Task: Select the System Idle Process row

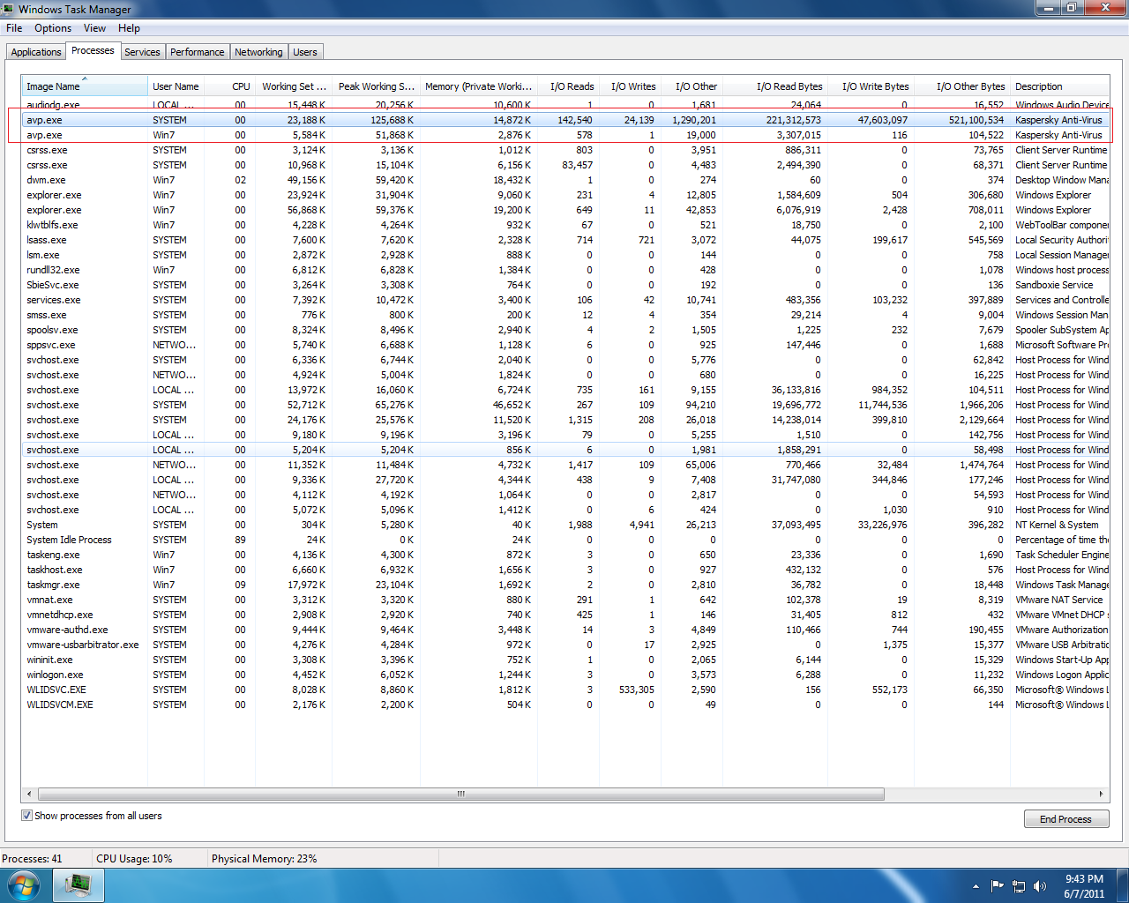Action: pyautogui.click(x=565, y=540)
